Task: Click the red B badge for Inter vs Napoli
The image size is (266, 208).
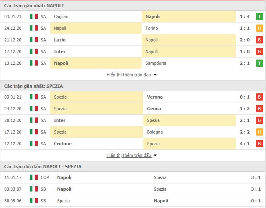Action: click(x=260, y=51)
